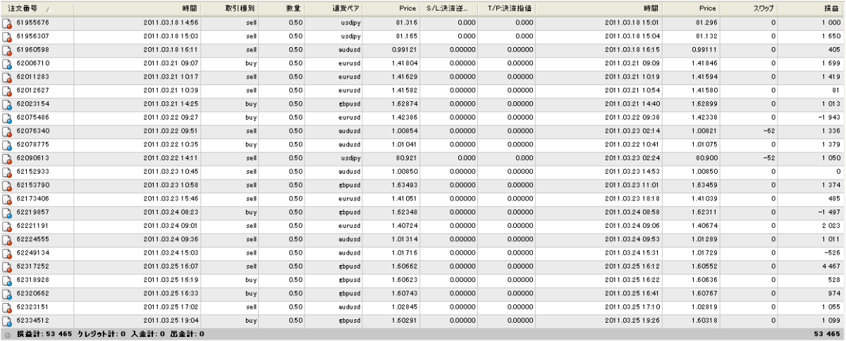Select the icon for order 62173406
The image size is (846, 341).
[8, 198]
